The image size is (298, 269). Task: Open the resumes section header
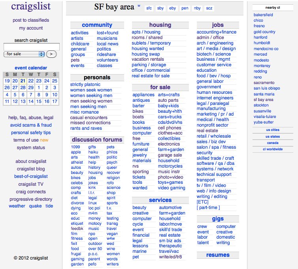tap(218, 255)
